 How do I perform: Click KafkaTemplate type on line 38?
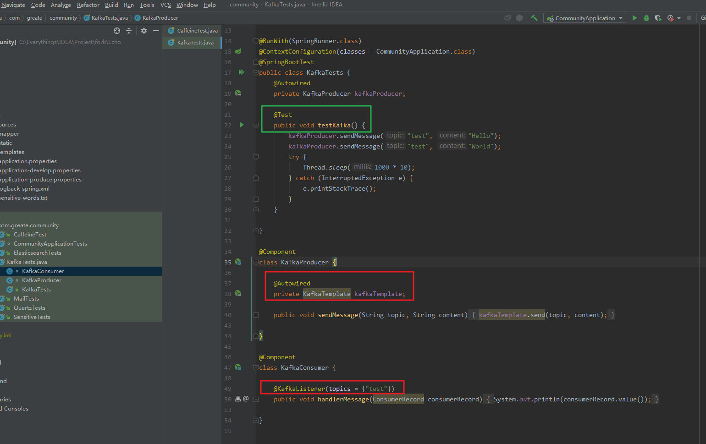click(x=326, y=294)
